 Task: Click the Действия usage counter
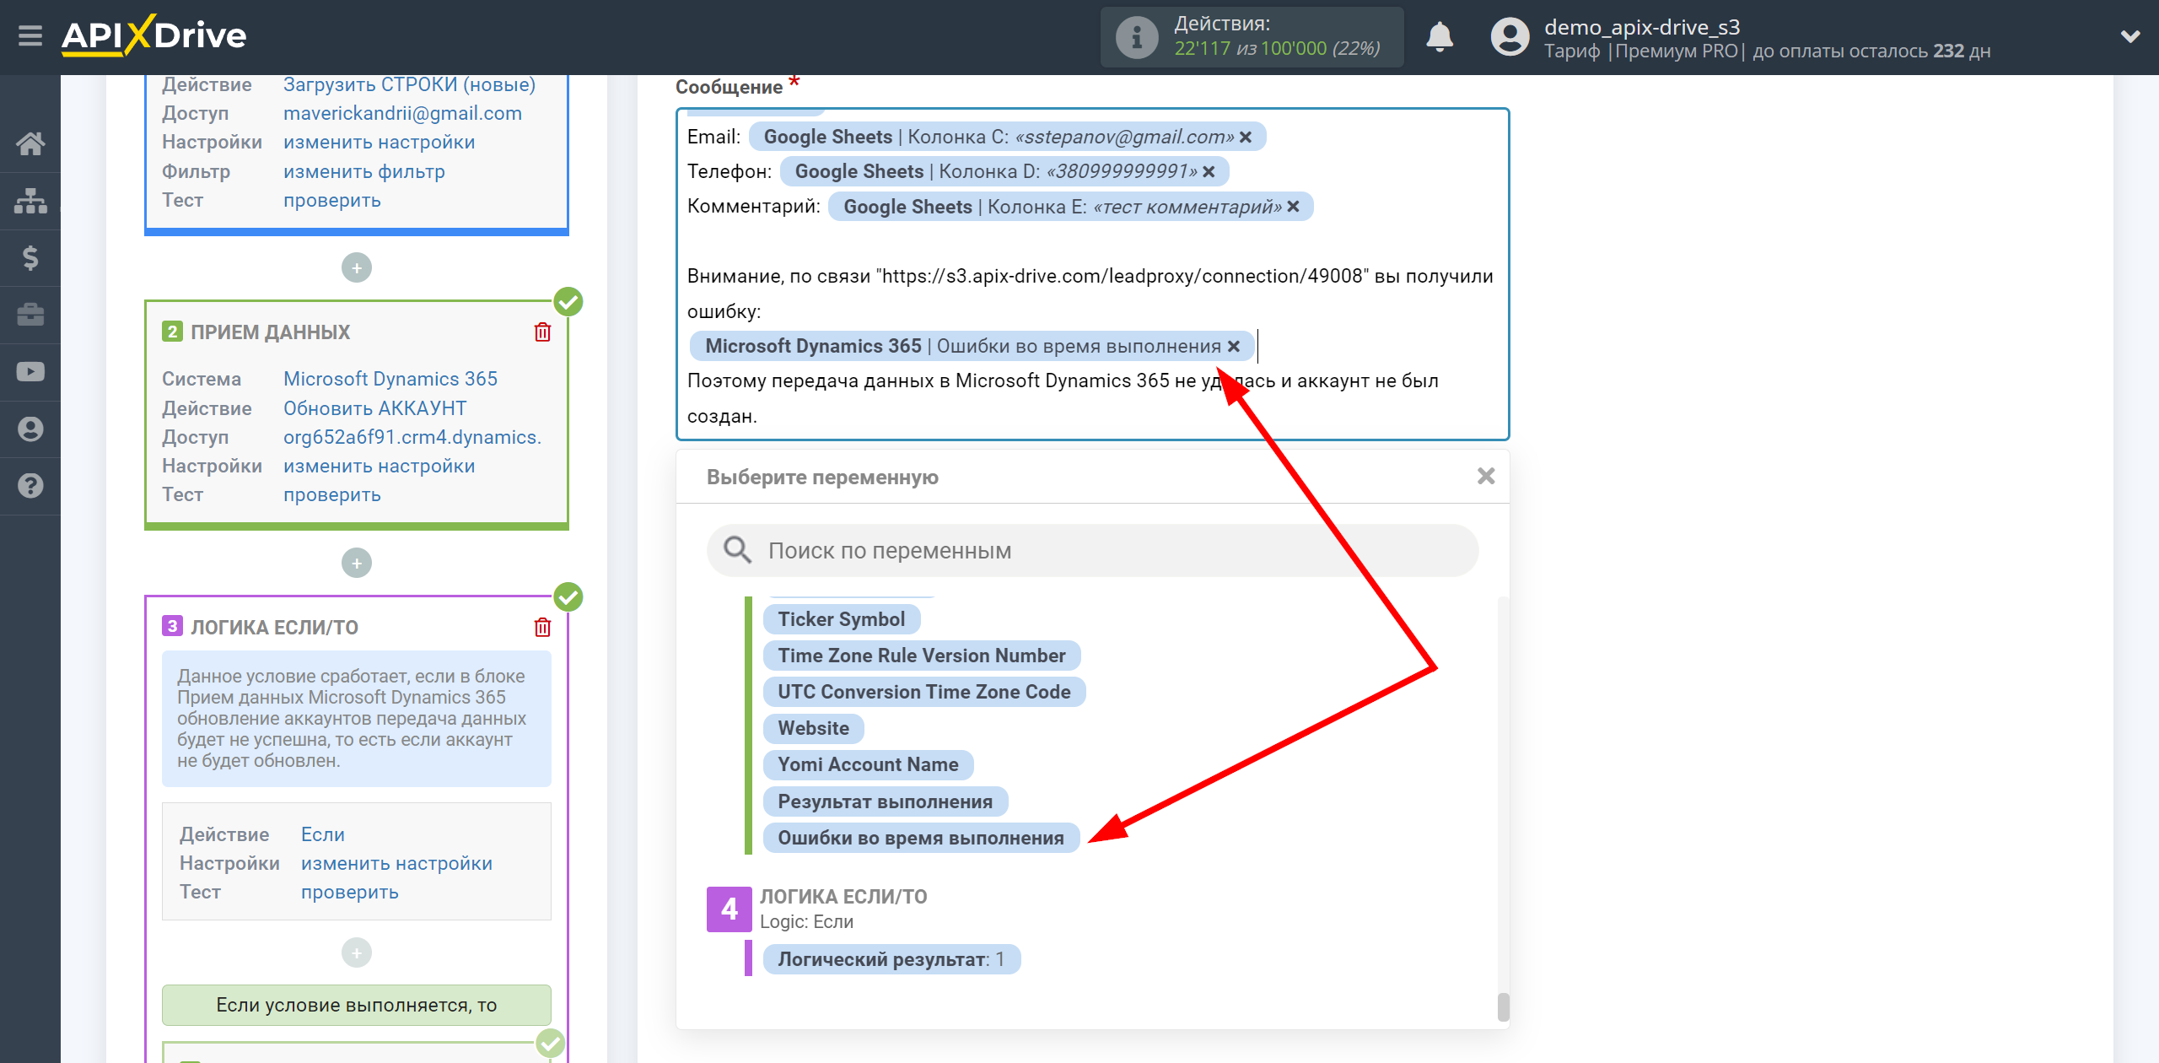(1252, 37)
